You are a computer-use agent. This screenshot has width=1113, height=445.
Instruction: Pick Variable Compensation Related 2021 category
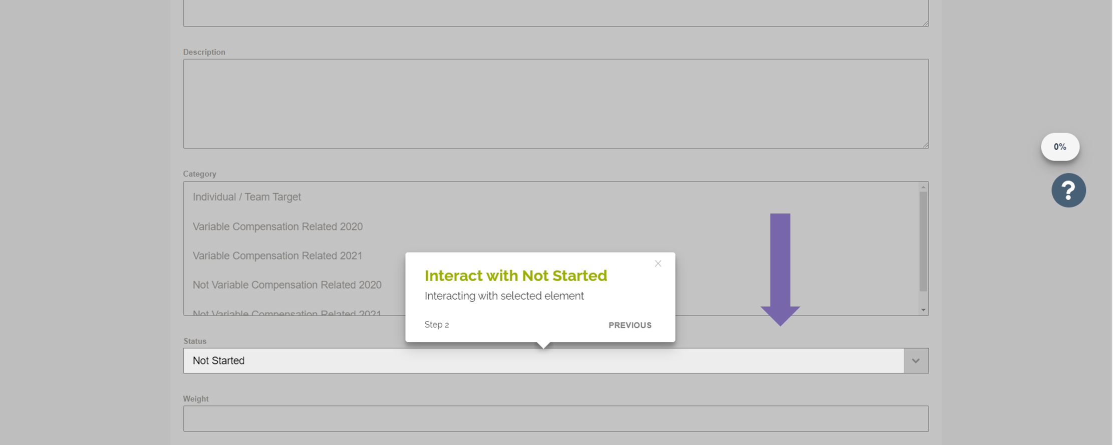(x=277, y=256)
